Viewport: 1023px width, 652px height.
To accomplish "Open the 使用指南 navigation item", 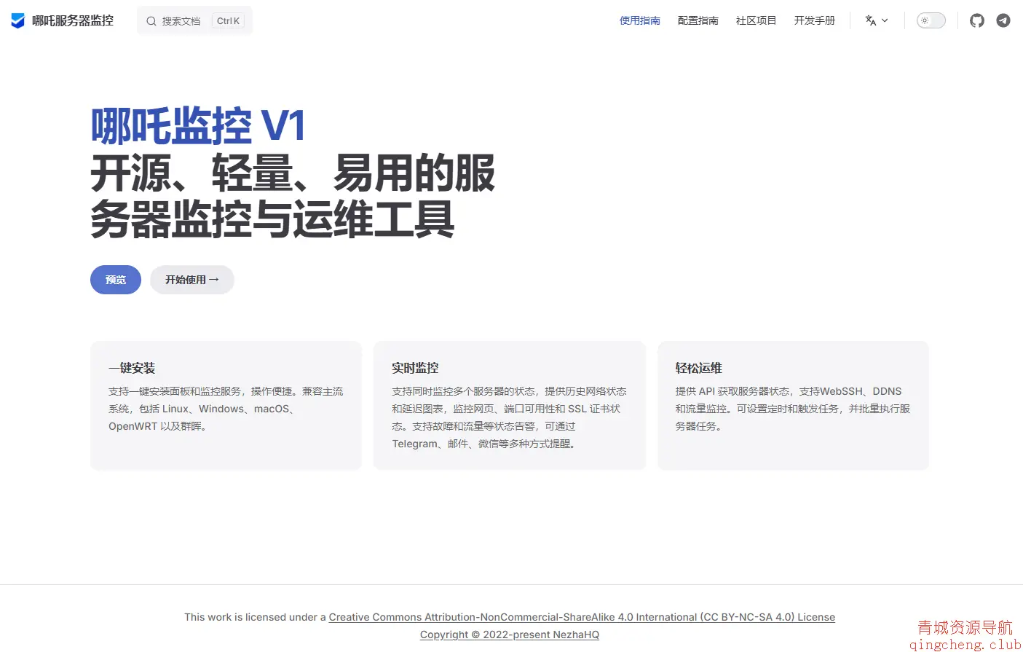I will point(639,20).
